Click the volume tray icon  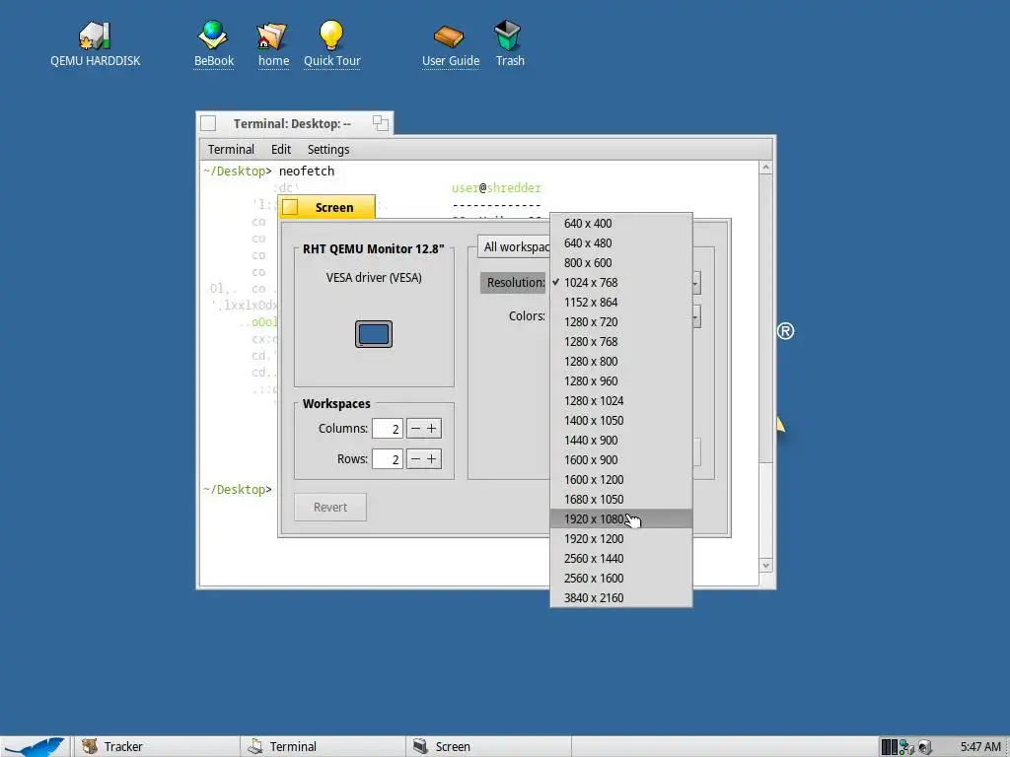pos(924,747)
